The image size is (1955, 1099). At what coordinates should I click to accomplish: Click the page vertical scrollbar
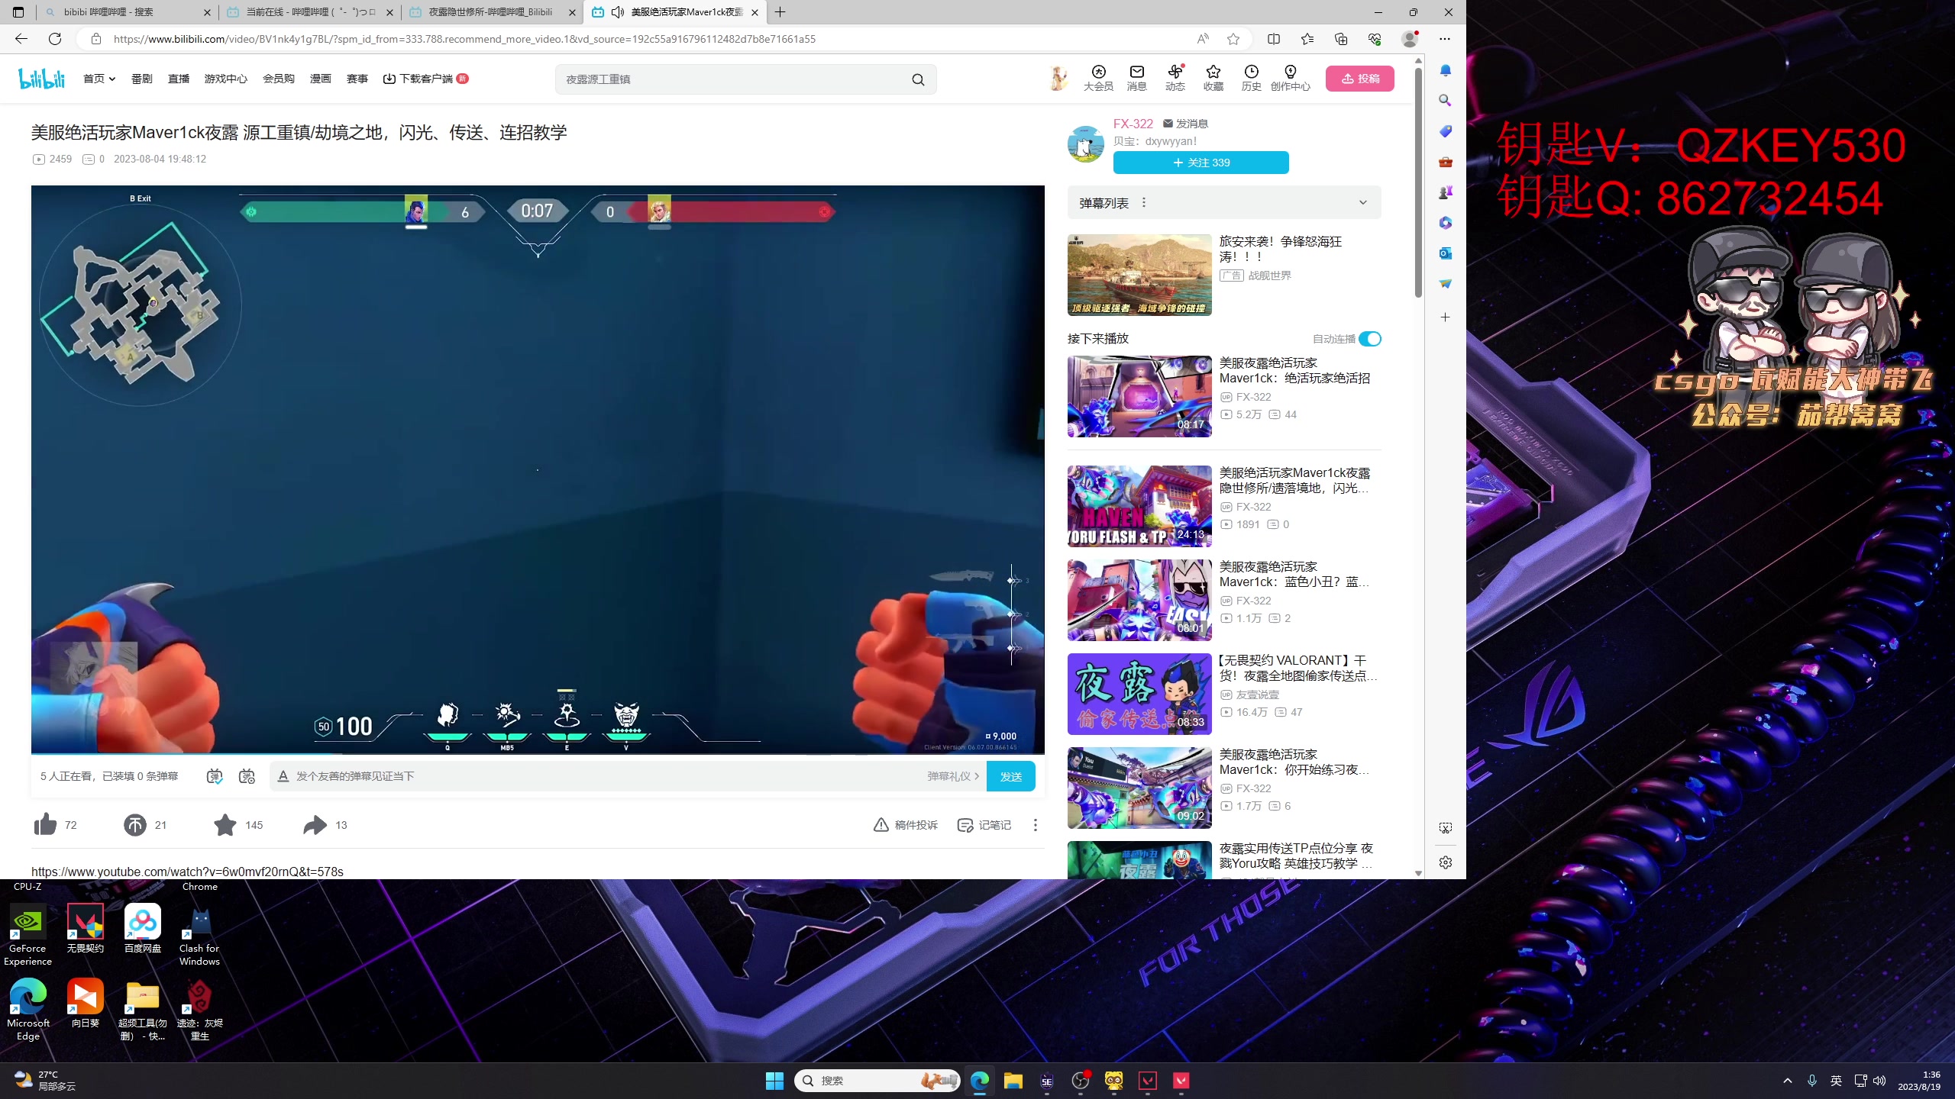click(1418, 183)
